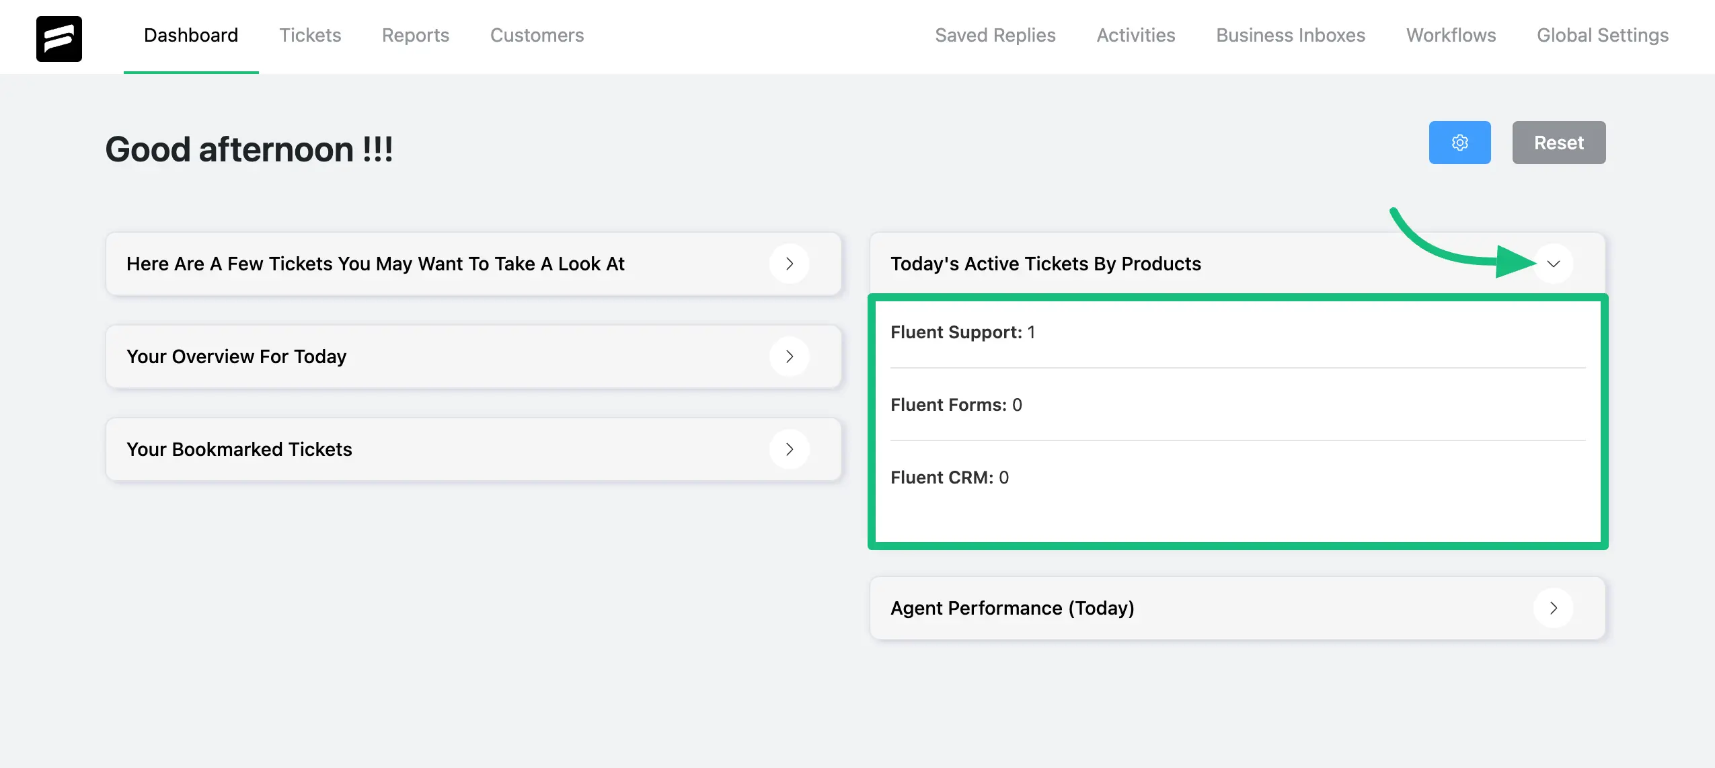Expand Your Overview For Today chevron
Viewport: 1715px width, 768px height.
pos(790,356)
